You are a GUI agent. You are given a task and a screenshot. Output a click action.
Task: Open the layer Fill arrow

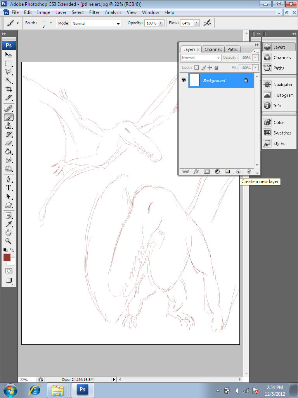point(255,68)
